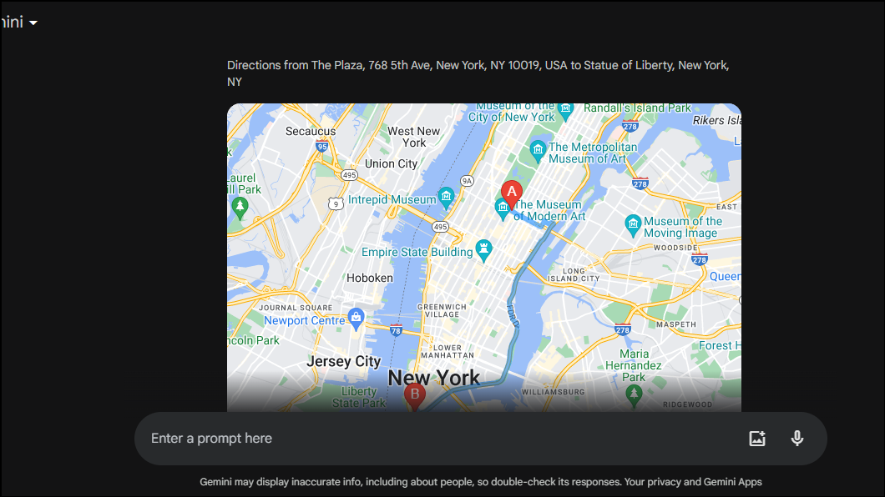Click the 'West New York' label
The image size is (885, 497).
(x=414, y=137)
